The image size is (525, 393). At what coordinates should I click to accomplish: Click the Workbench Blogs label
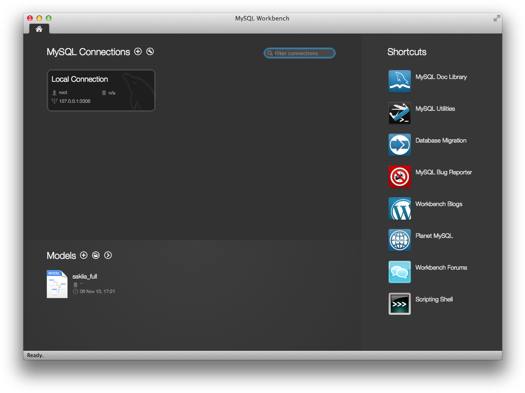[x=439, y=204]
